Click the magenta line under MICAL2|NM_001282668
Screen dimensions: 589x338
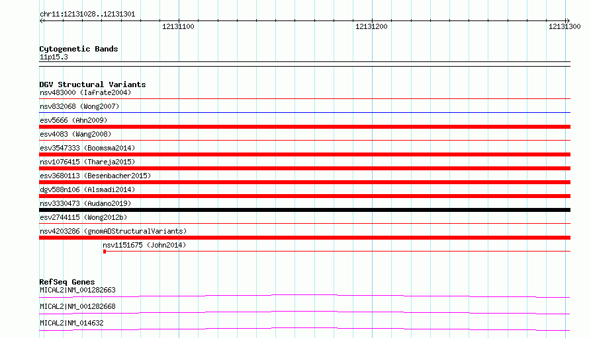pos(304,312)
